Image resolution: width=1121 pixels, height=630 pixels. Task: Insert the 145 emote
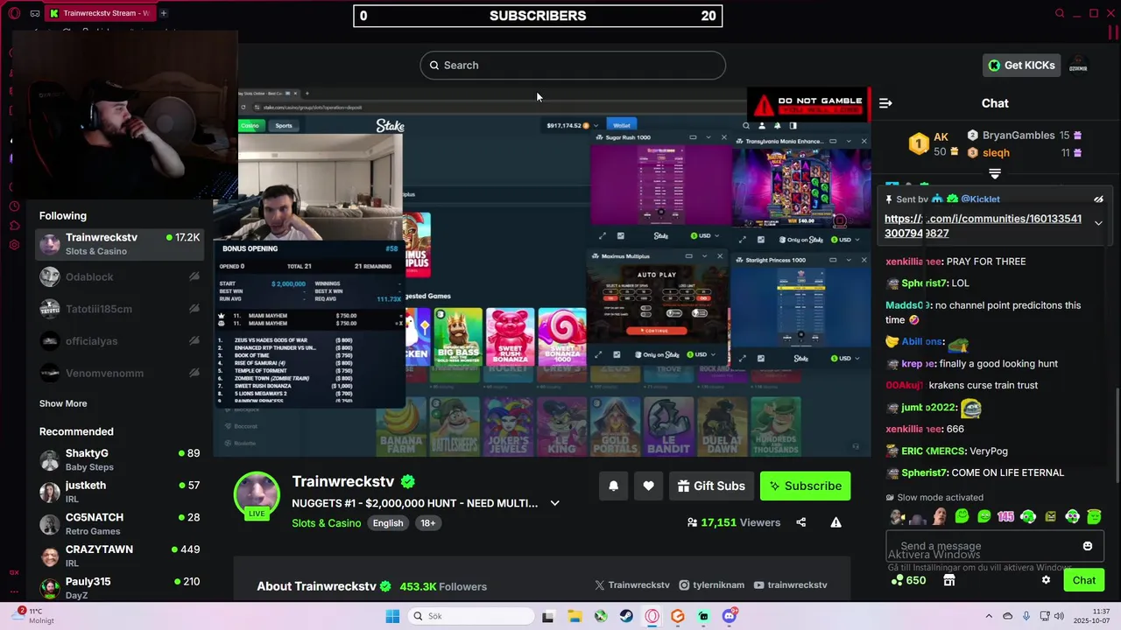click(x=1005, y=517)
